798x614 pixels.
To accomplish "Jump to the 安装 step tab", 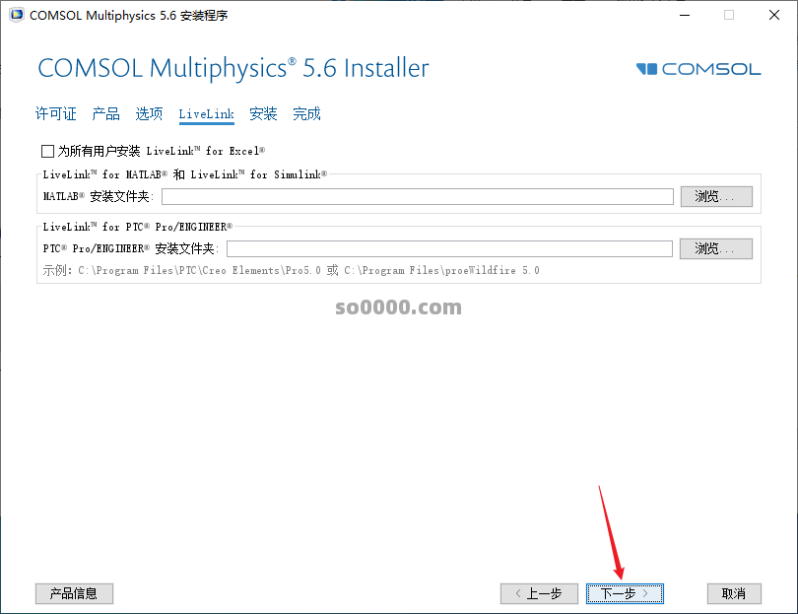I will (263, 114).
